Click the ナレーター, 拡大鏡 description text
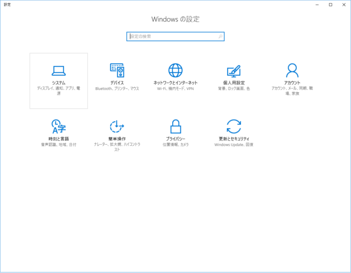The height and width of the screenshot is (273, 351). point(117,147)
